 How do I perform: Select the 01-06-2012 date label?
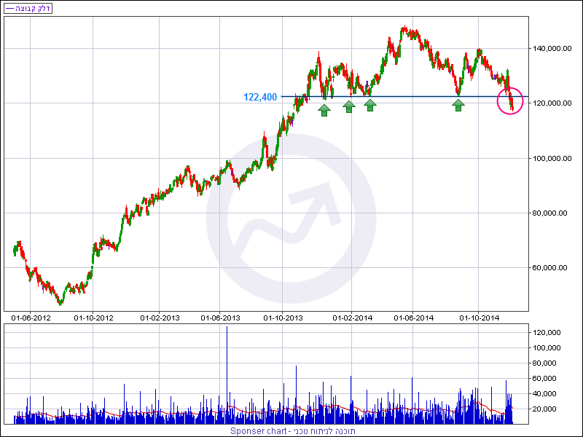31,318
